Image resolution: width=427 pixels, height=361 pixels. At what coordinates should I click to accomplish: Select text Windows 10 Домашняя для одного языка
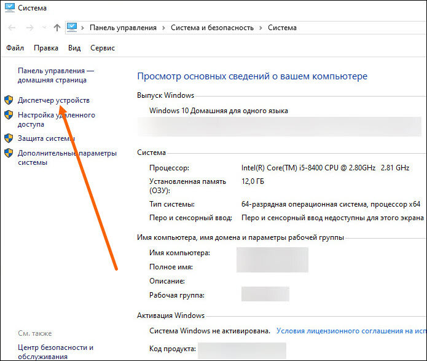pos(219,111)
